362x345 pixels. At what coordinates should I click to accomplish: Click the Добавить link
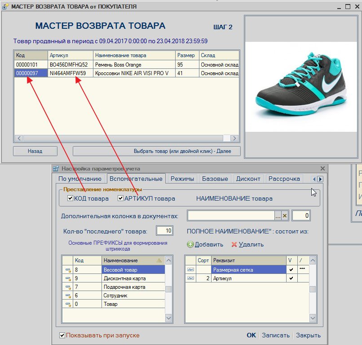click(x=209, y=244)
